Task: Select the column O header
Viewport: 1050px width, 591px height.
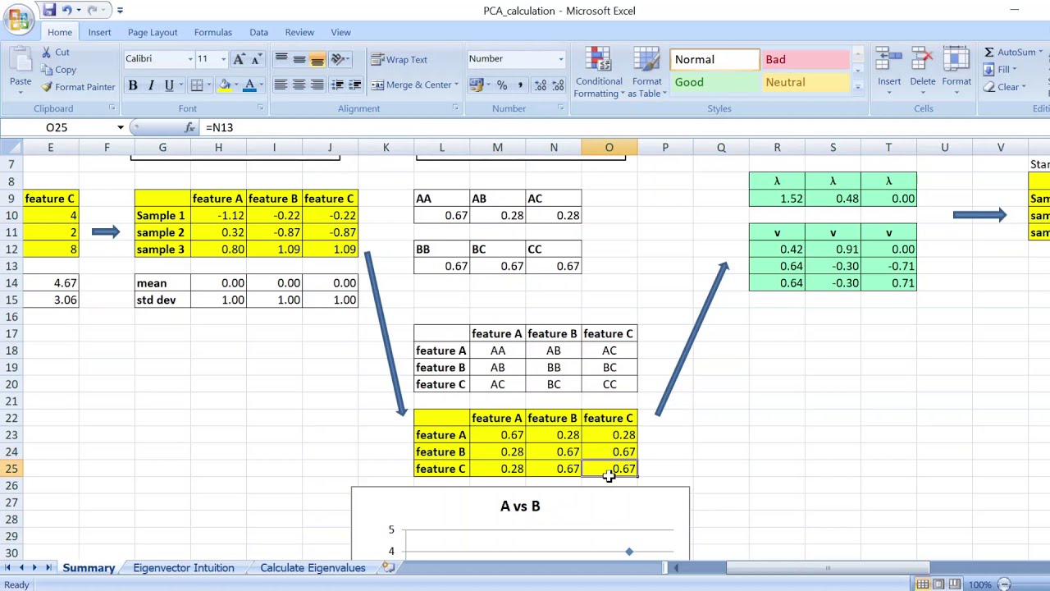Action: (609, 147)
